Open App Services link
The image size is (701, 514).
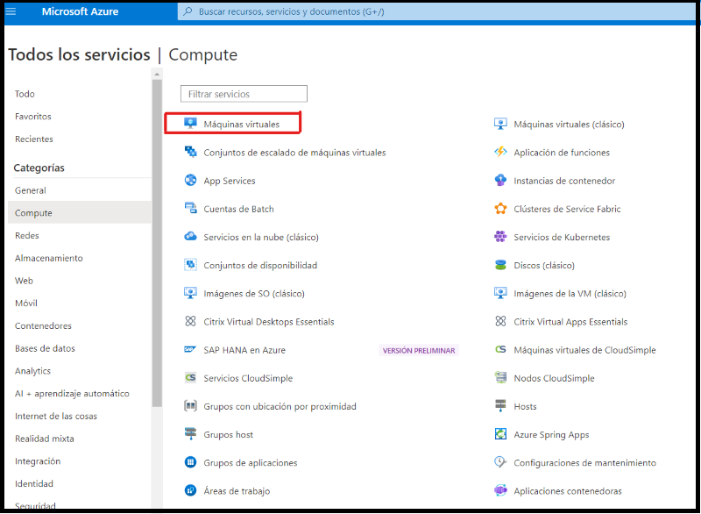pos(230,181)
